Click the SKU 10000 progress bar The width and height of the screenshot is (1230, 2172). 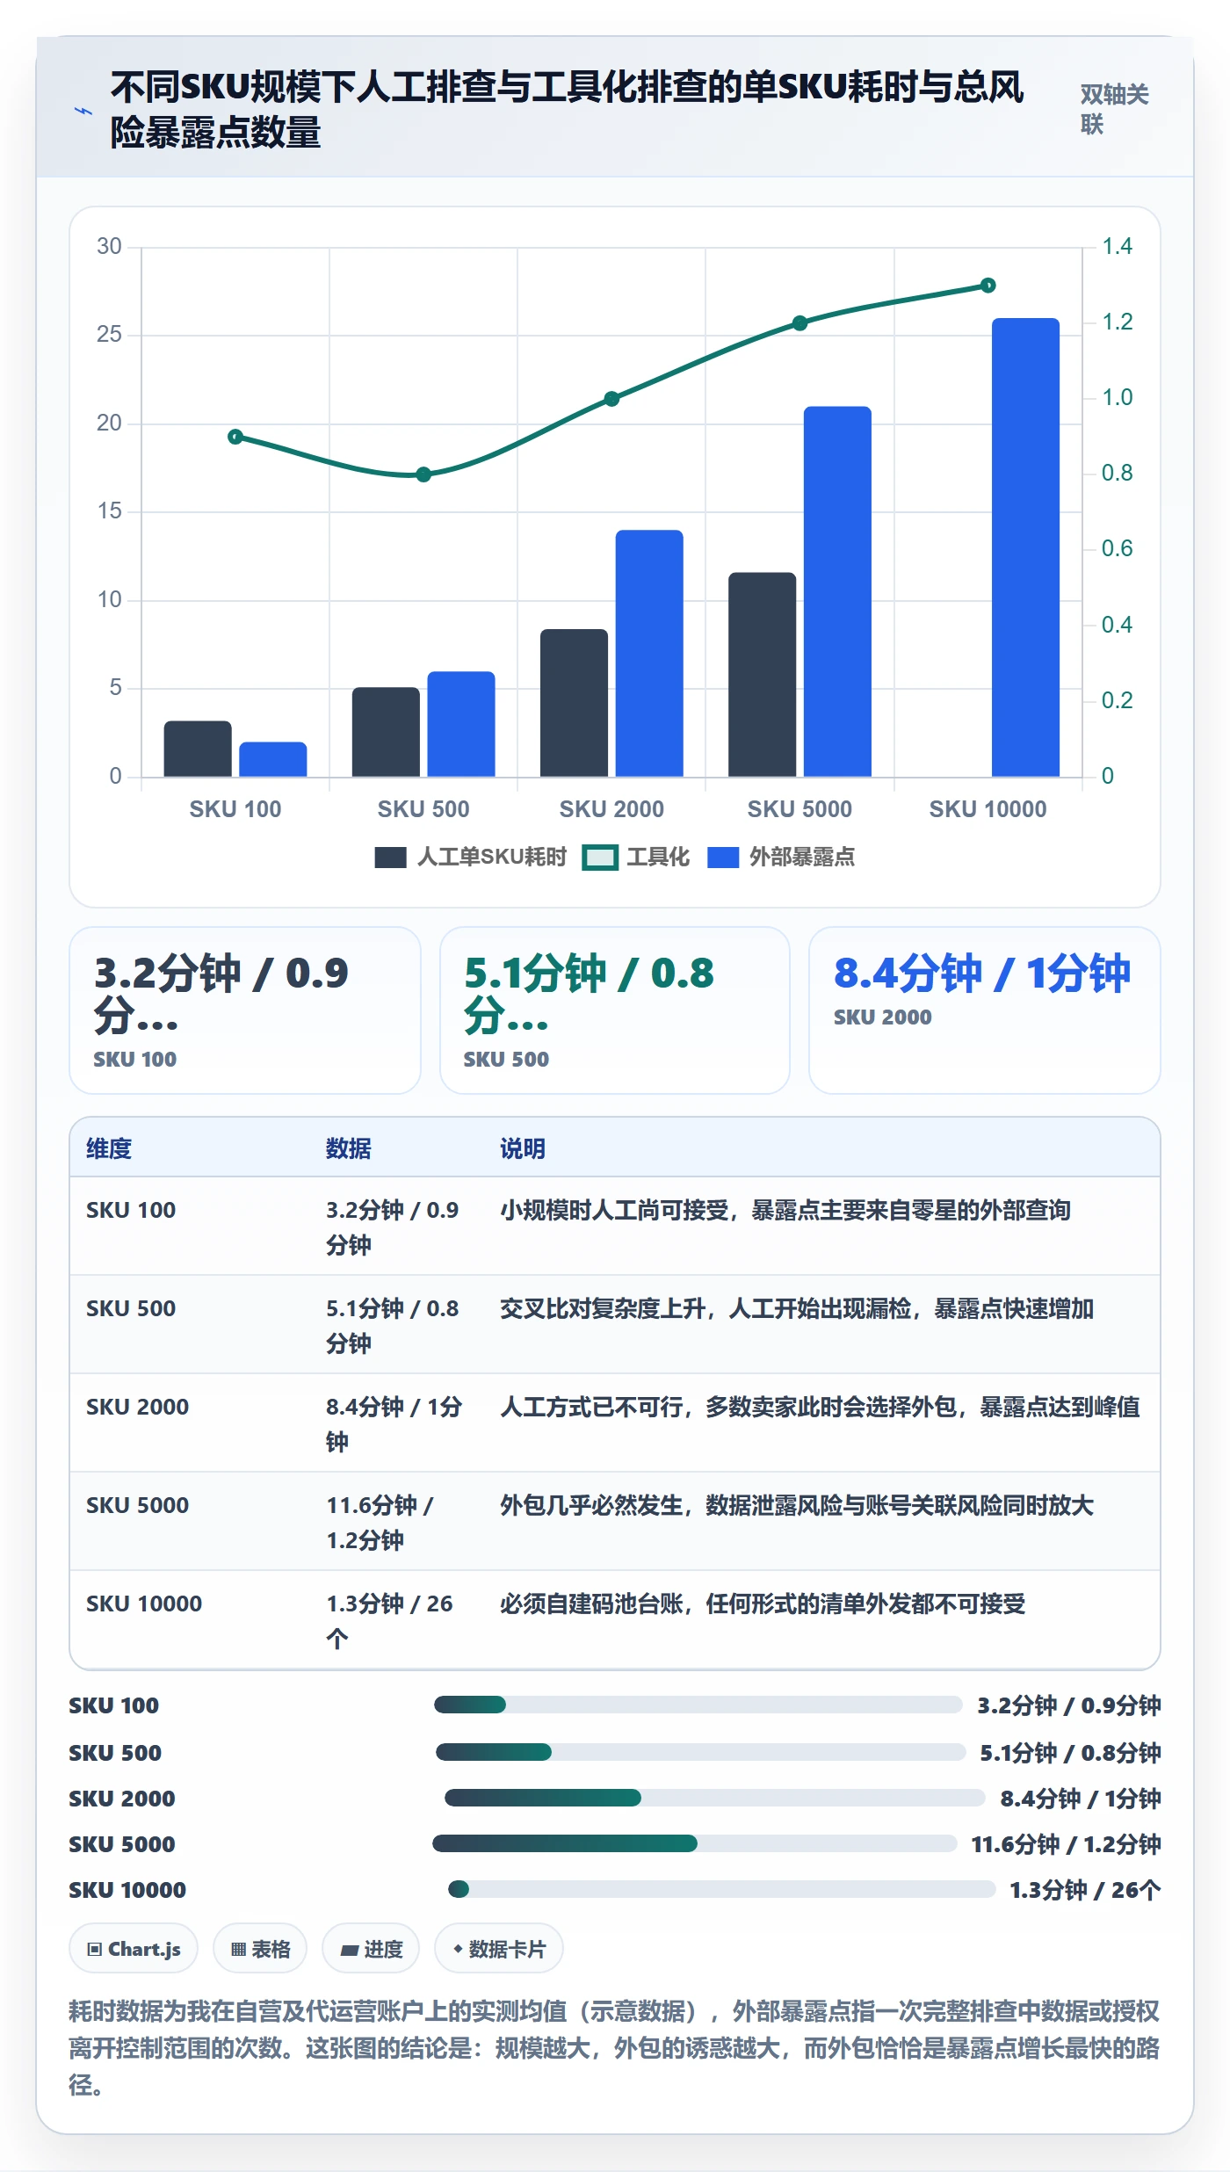[721, 1889]
